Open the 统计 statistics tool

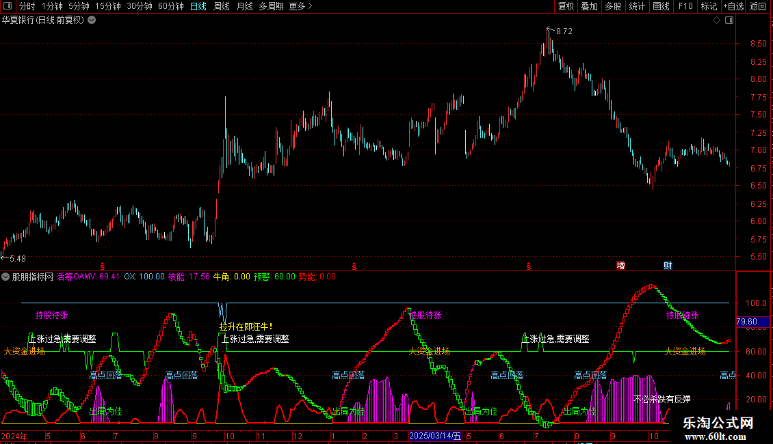click(636, 6)
